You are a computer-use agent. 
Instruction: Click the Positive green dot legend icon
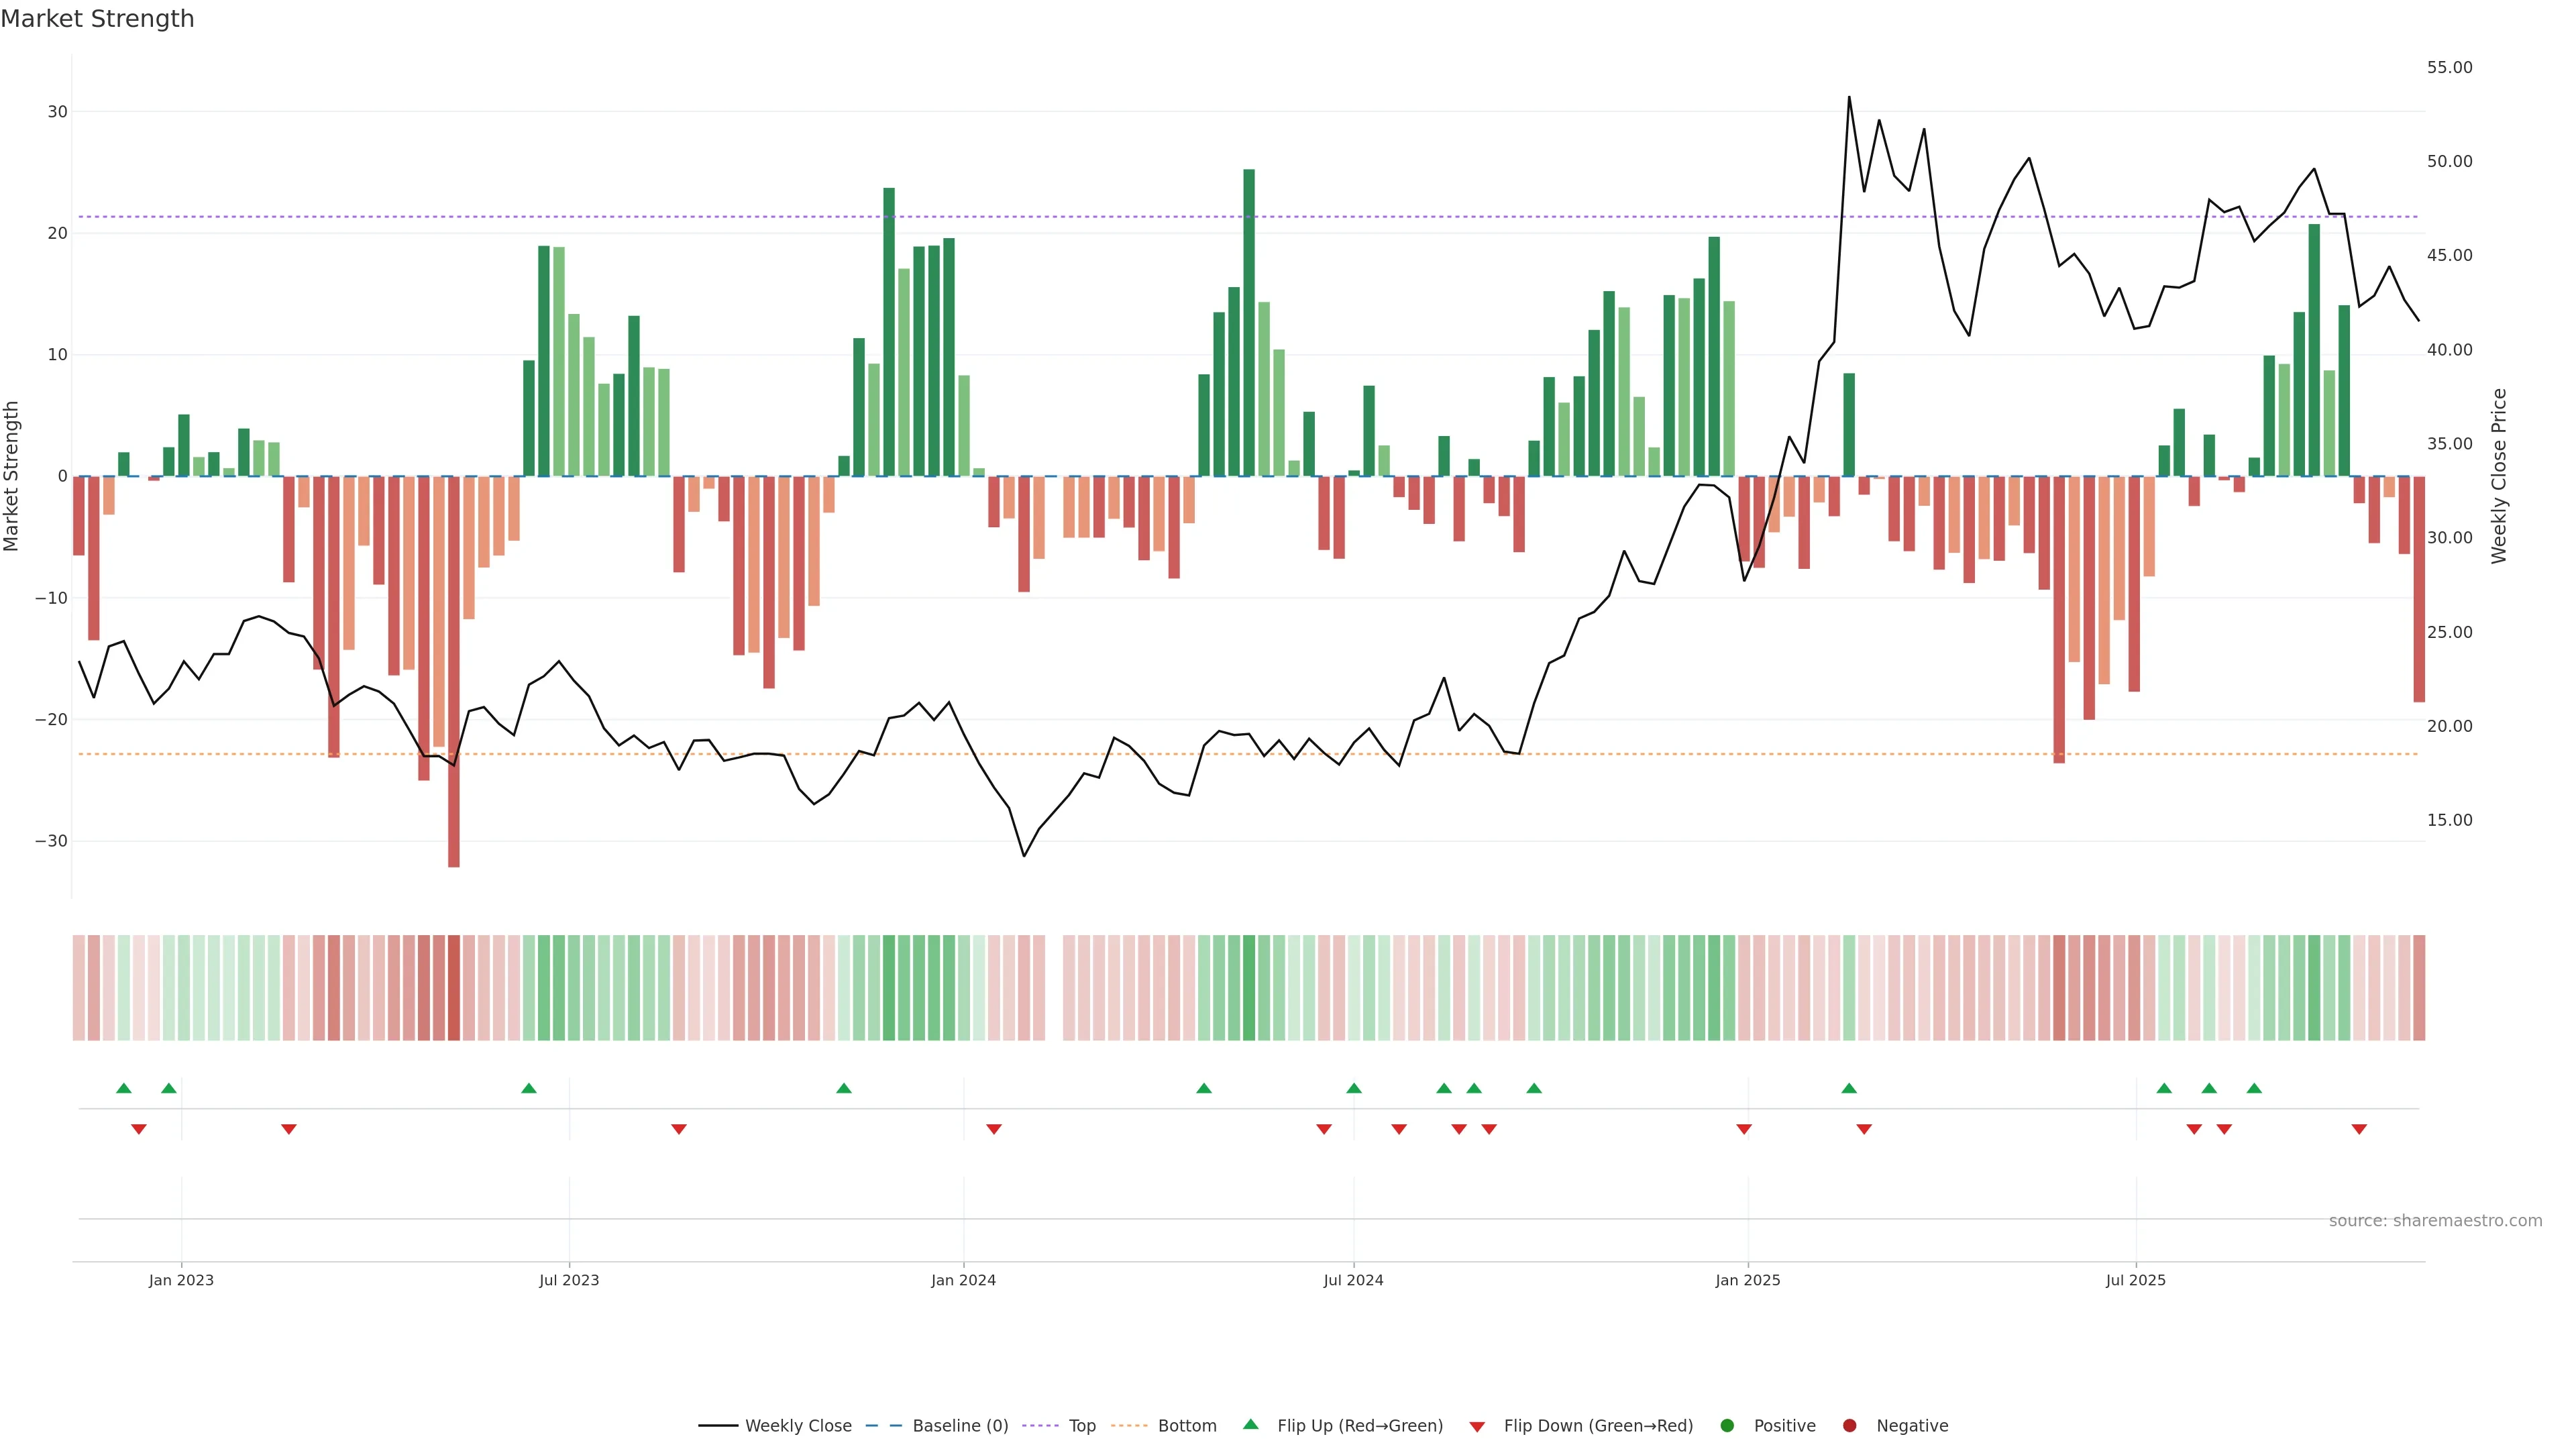point(1727,1426)
